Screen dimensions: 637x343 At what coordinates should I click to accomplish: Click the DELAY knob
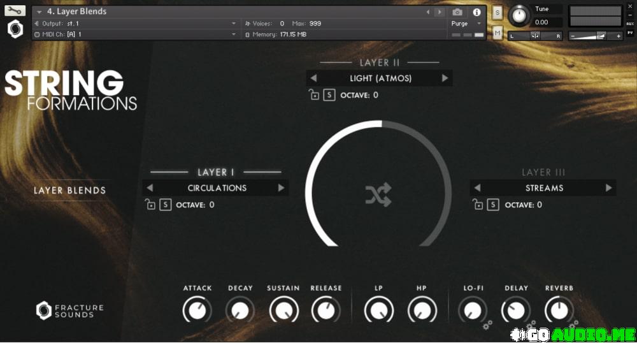516,310
